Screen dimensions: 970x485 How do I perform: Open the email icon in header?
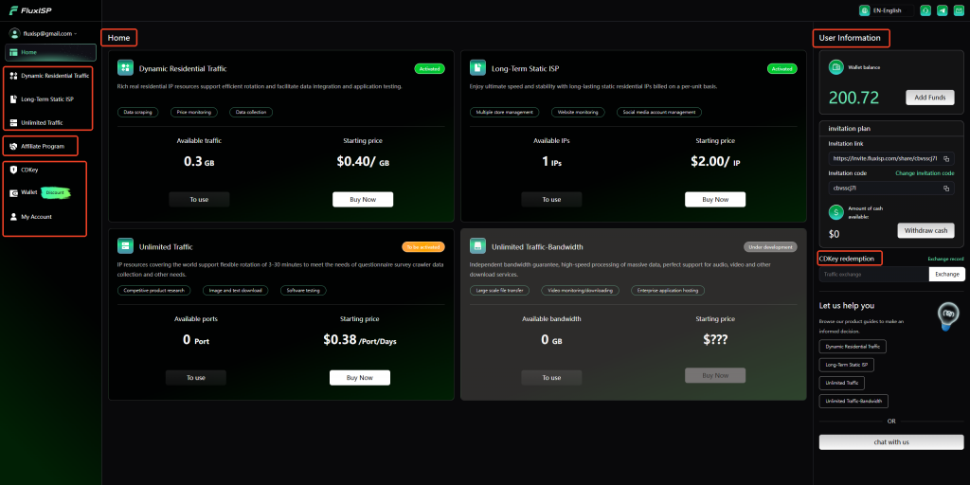[959, 10]
